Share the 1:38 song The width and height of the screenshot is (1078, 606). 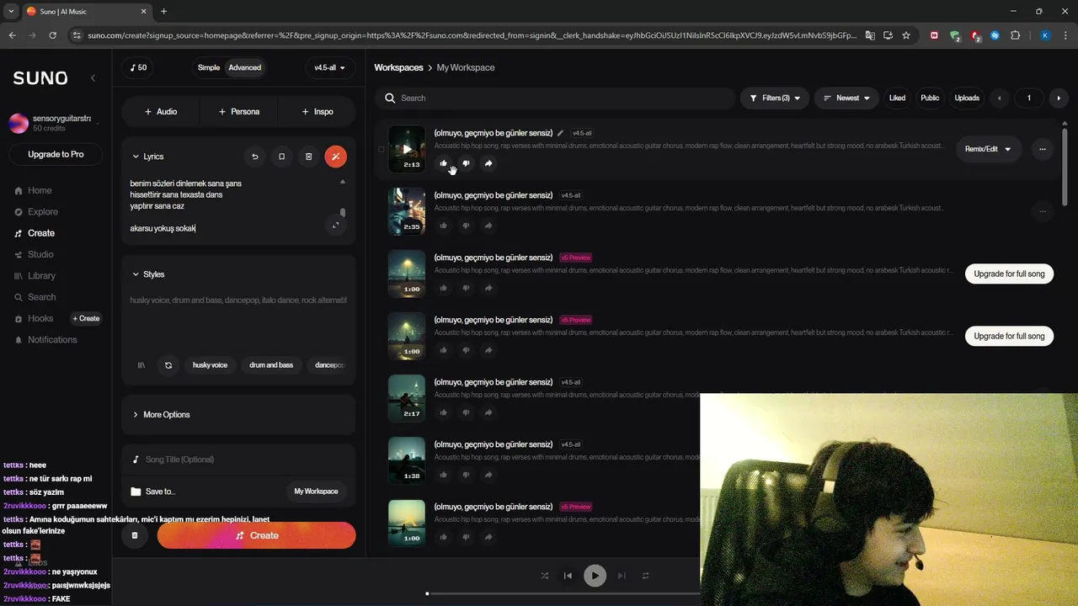click(488, 475)
